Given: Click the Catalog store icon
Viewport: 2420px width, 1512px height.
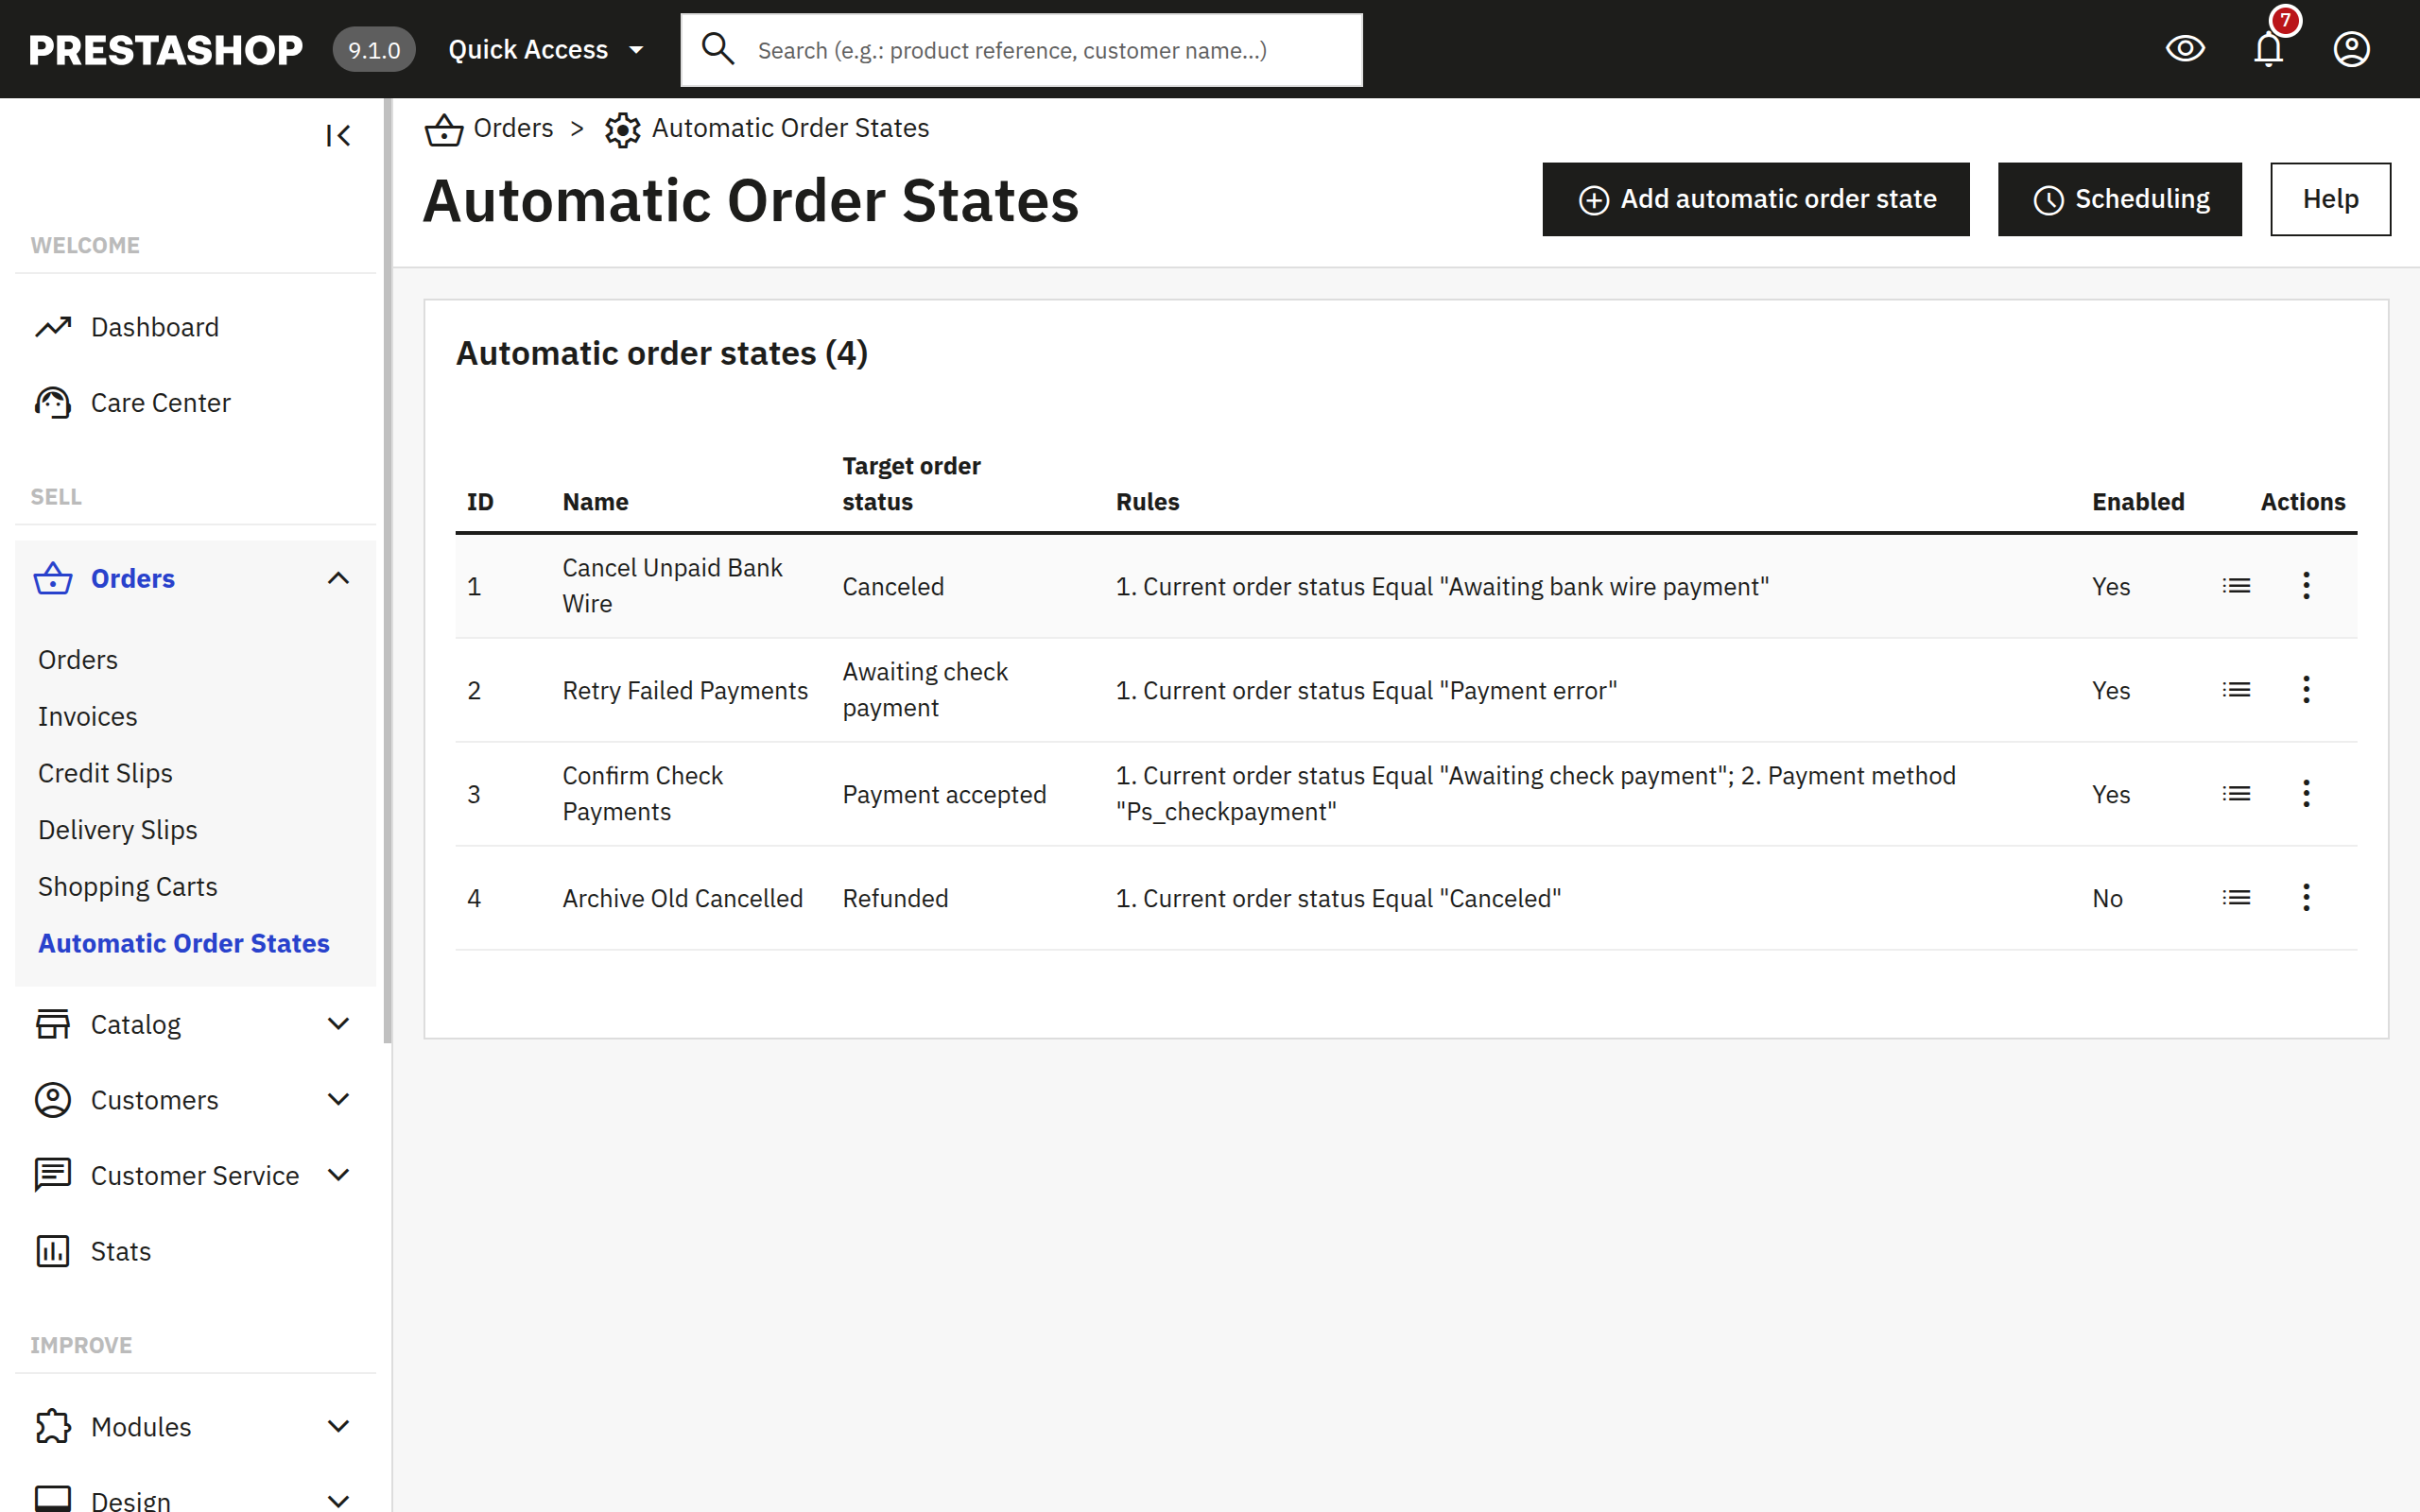Looking at the screenshot, I should point(53,1024).
